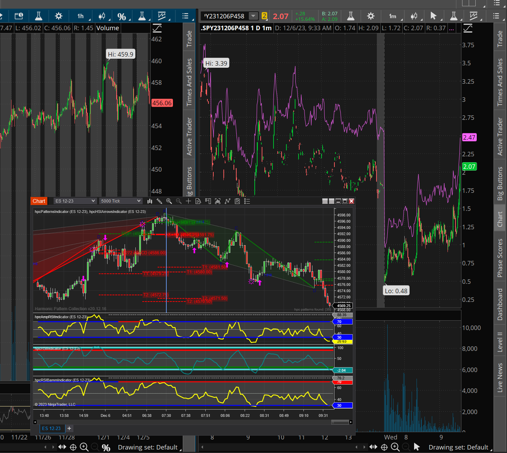The height and width of the screenshot is (453, 507).
Task: Enable the crosshair plus icon in NinjaTrader toolbar
Action: [x=188, y=201]
